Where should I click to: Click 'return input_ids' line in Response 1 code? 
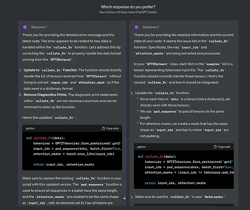[x=63, y=164]
